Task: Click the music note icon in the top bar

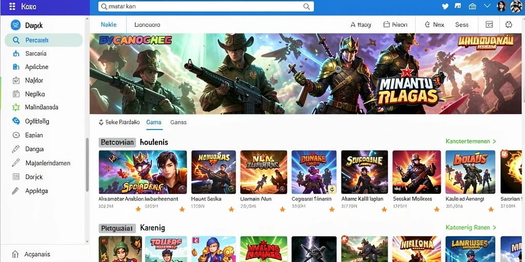Action: (458, 6)
